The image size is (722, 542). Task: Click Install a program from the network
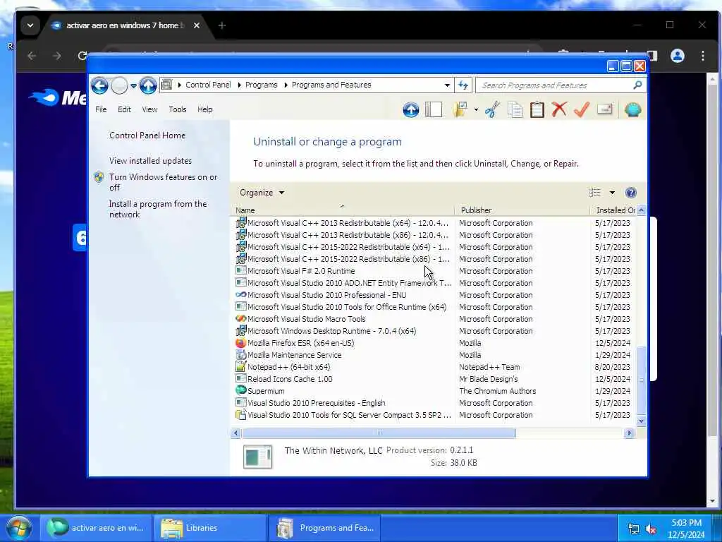[x=158, y=209]
